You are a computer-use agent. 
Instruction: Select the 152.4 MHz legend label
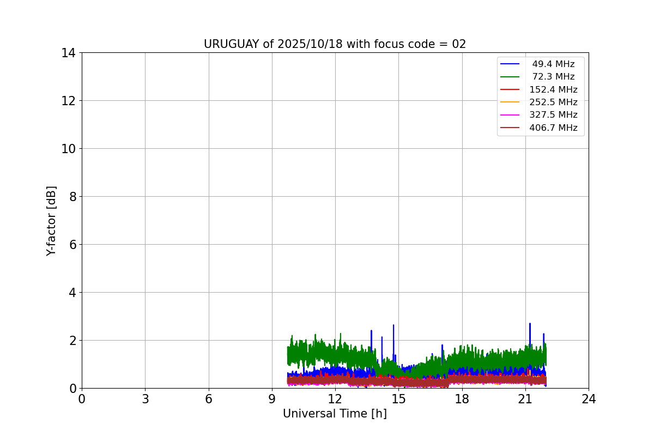point(553,89)
